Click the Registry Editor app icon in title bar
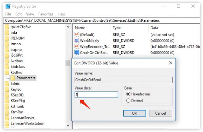 (8, 6)
